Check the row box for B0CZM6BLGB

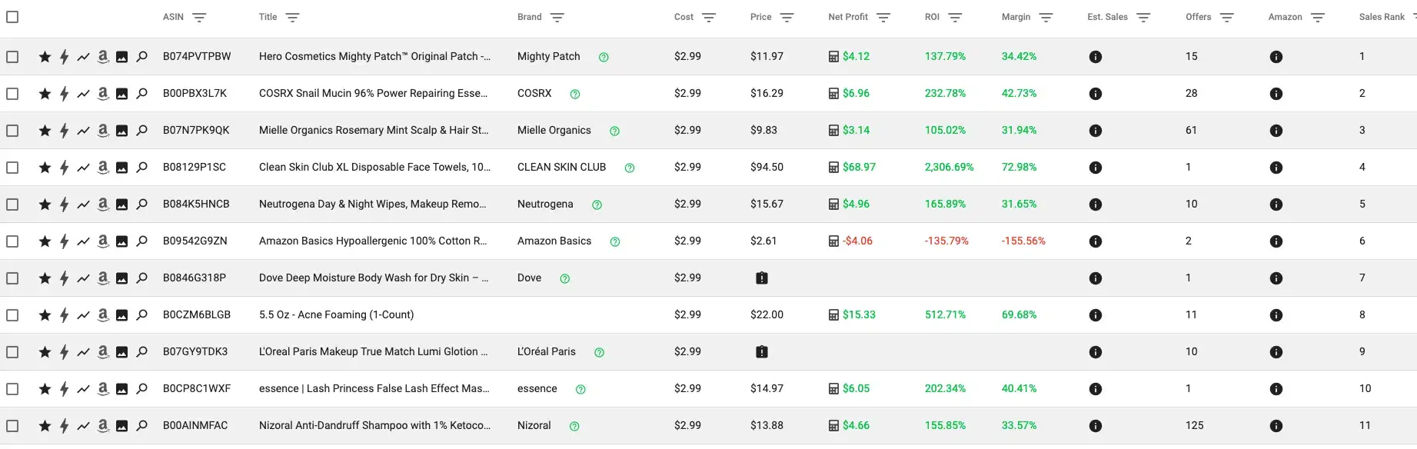click(12, 315)
